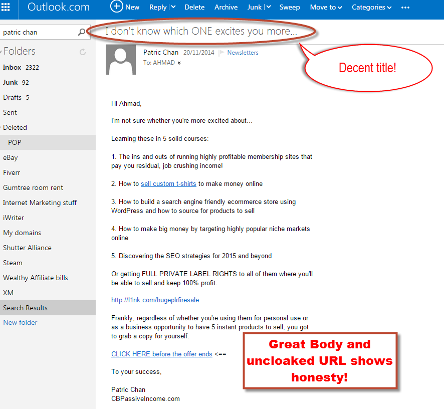This screenshot has width=444, height=409.
Task: Click the Outlook.com logo
Action: coord(58,7)
